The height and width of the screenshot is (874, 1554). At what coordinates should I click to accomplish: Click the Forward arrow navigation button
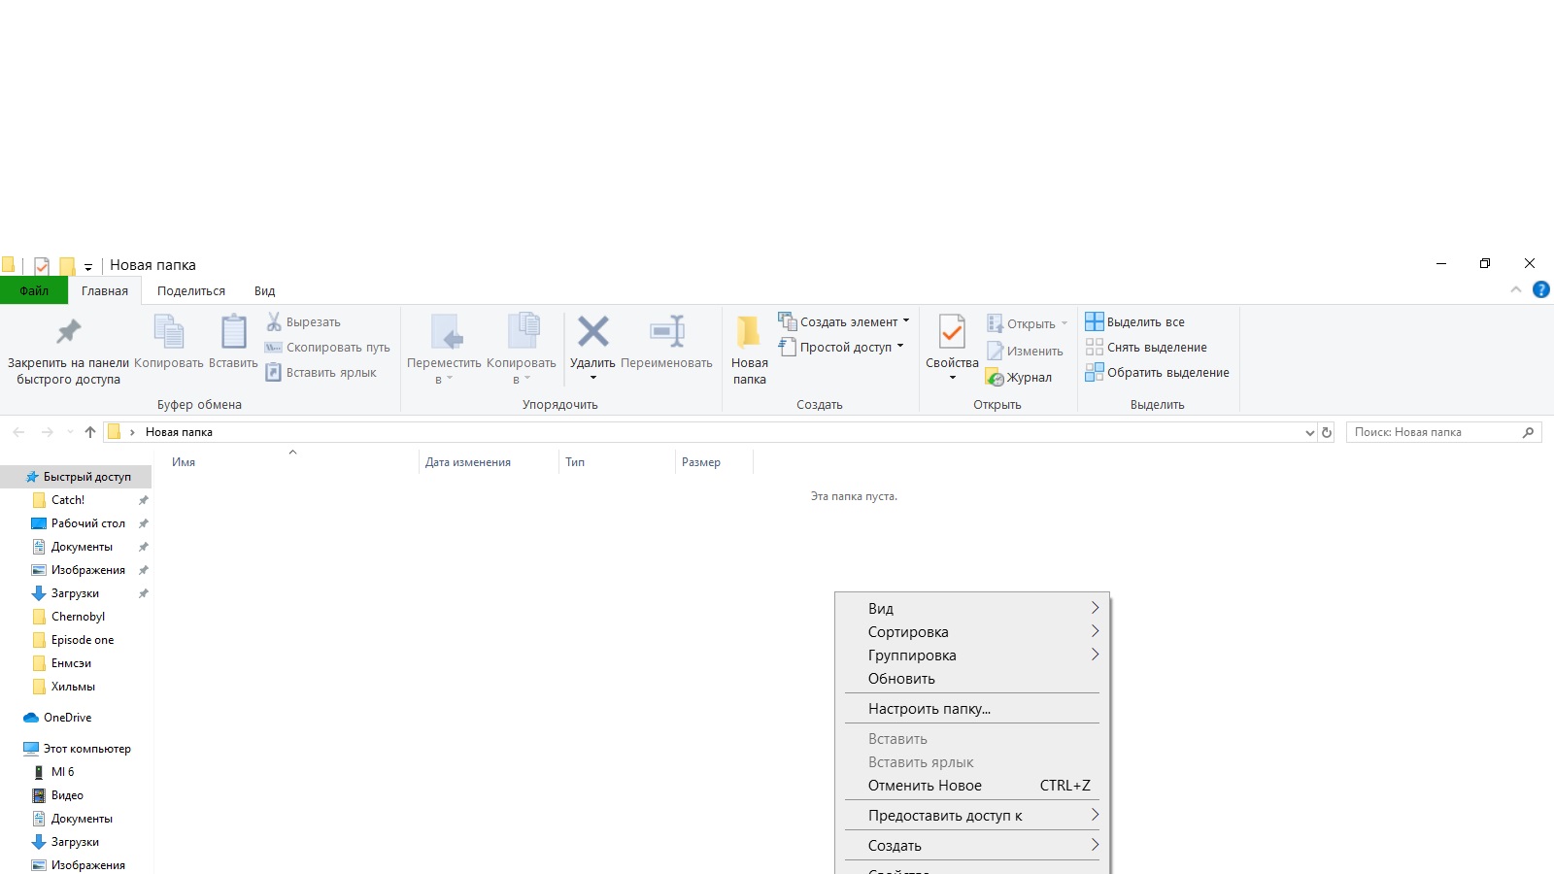(x=47, y=432)
